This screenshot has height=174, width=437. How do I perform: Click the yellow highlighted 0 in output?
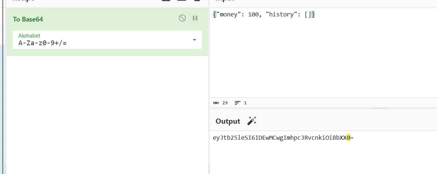point(349,138)
